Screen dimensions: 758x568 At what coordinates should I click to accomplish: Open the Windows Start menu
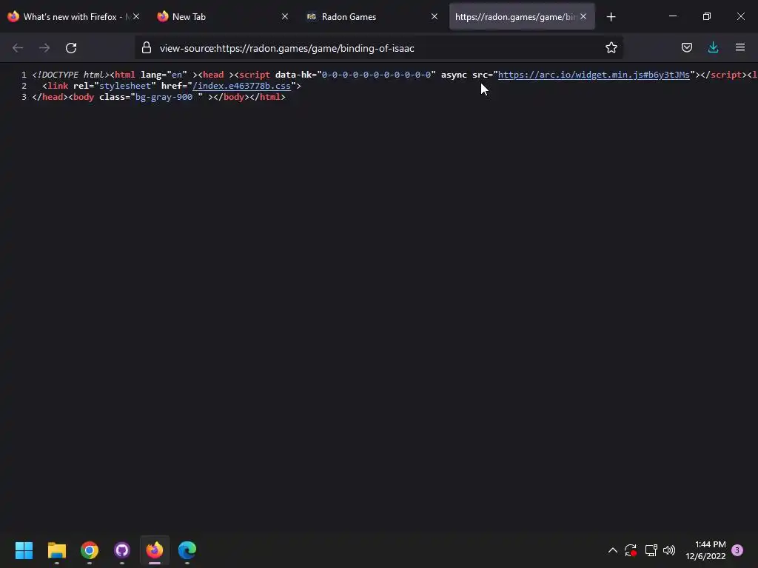[24, 550]
